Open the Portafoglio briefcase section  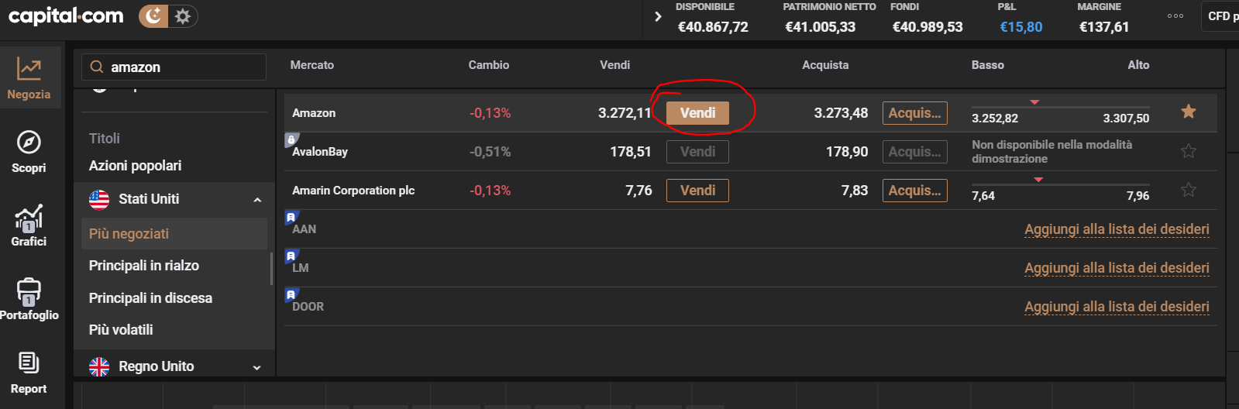click(29, 298)
